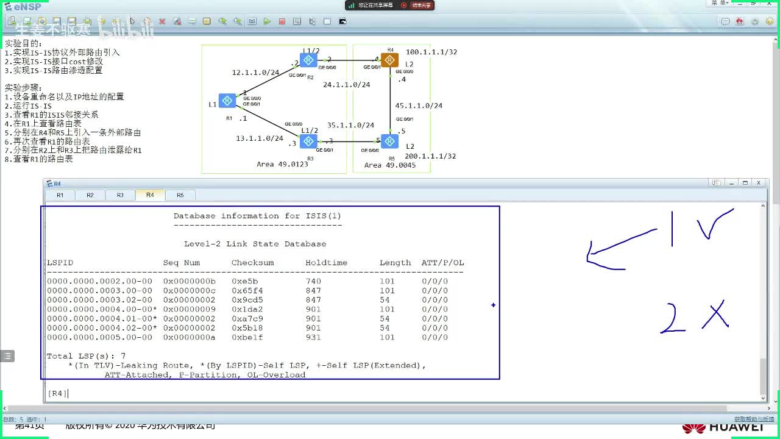This screenshot has height=439, width=780.
Task: Click the message forum icon
Action: click(725, 21)
